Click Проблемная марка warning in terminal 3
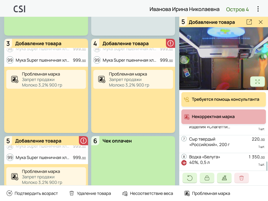268x201 pixels. (x=46, y=79)
